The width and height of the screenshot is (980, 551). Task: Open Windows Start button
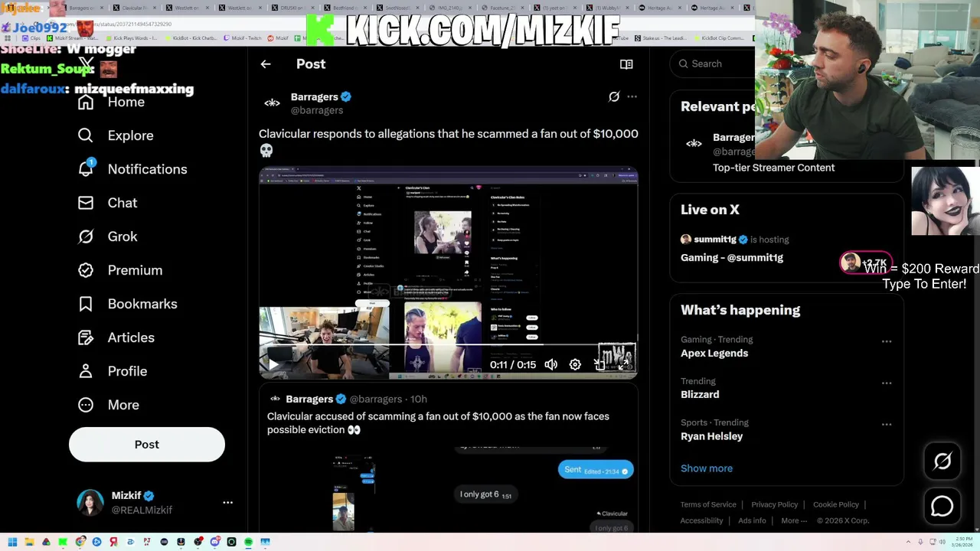click(12, 542)
